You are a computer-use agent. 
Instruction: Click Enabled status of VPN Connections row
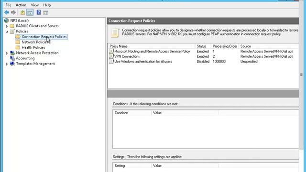tap(203, 56)
